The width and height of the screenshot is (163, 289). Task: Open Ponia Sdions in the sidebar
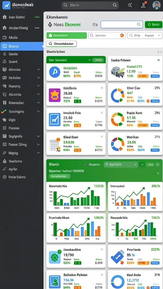22,177
